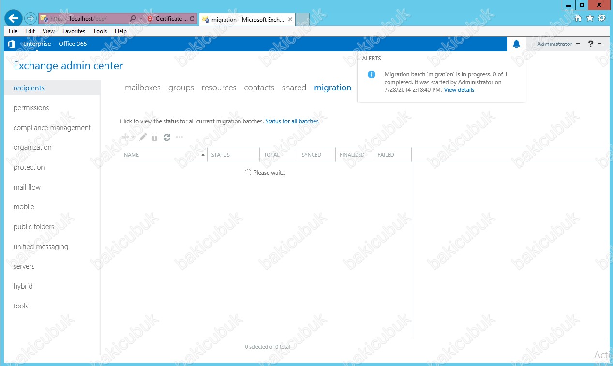
Task: Open the File menu
Action: (x=13, y=31)
